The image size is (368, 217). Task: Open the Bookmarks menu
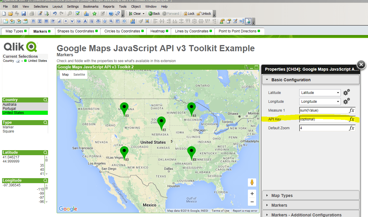point(91,6)
